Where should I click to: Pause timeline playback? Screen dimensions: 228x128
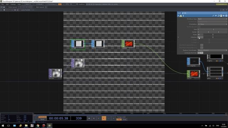pyautogui.click(x=94, y=118)
